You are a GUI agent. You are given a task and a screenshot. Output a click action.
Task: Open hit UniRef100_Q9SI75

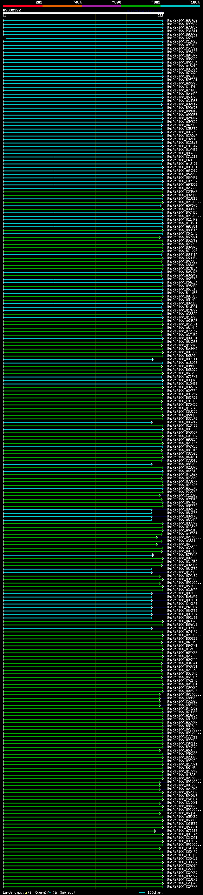click(x=182, y=52)
